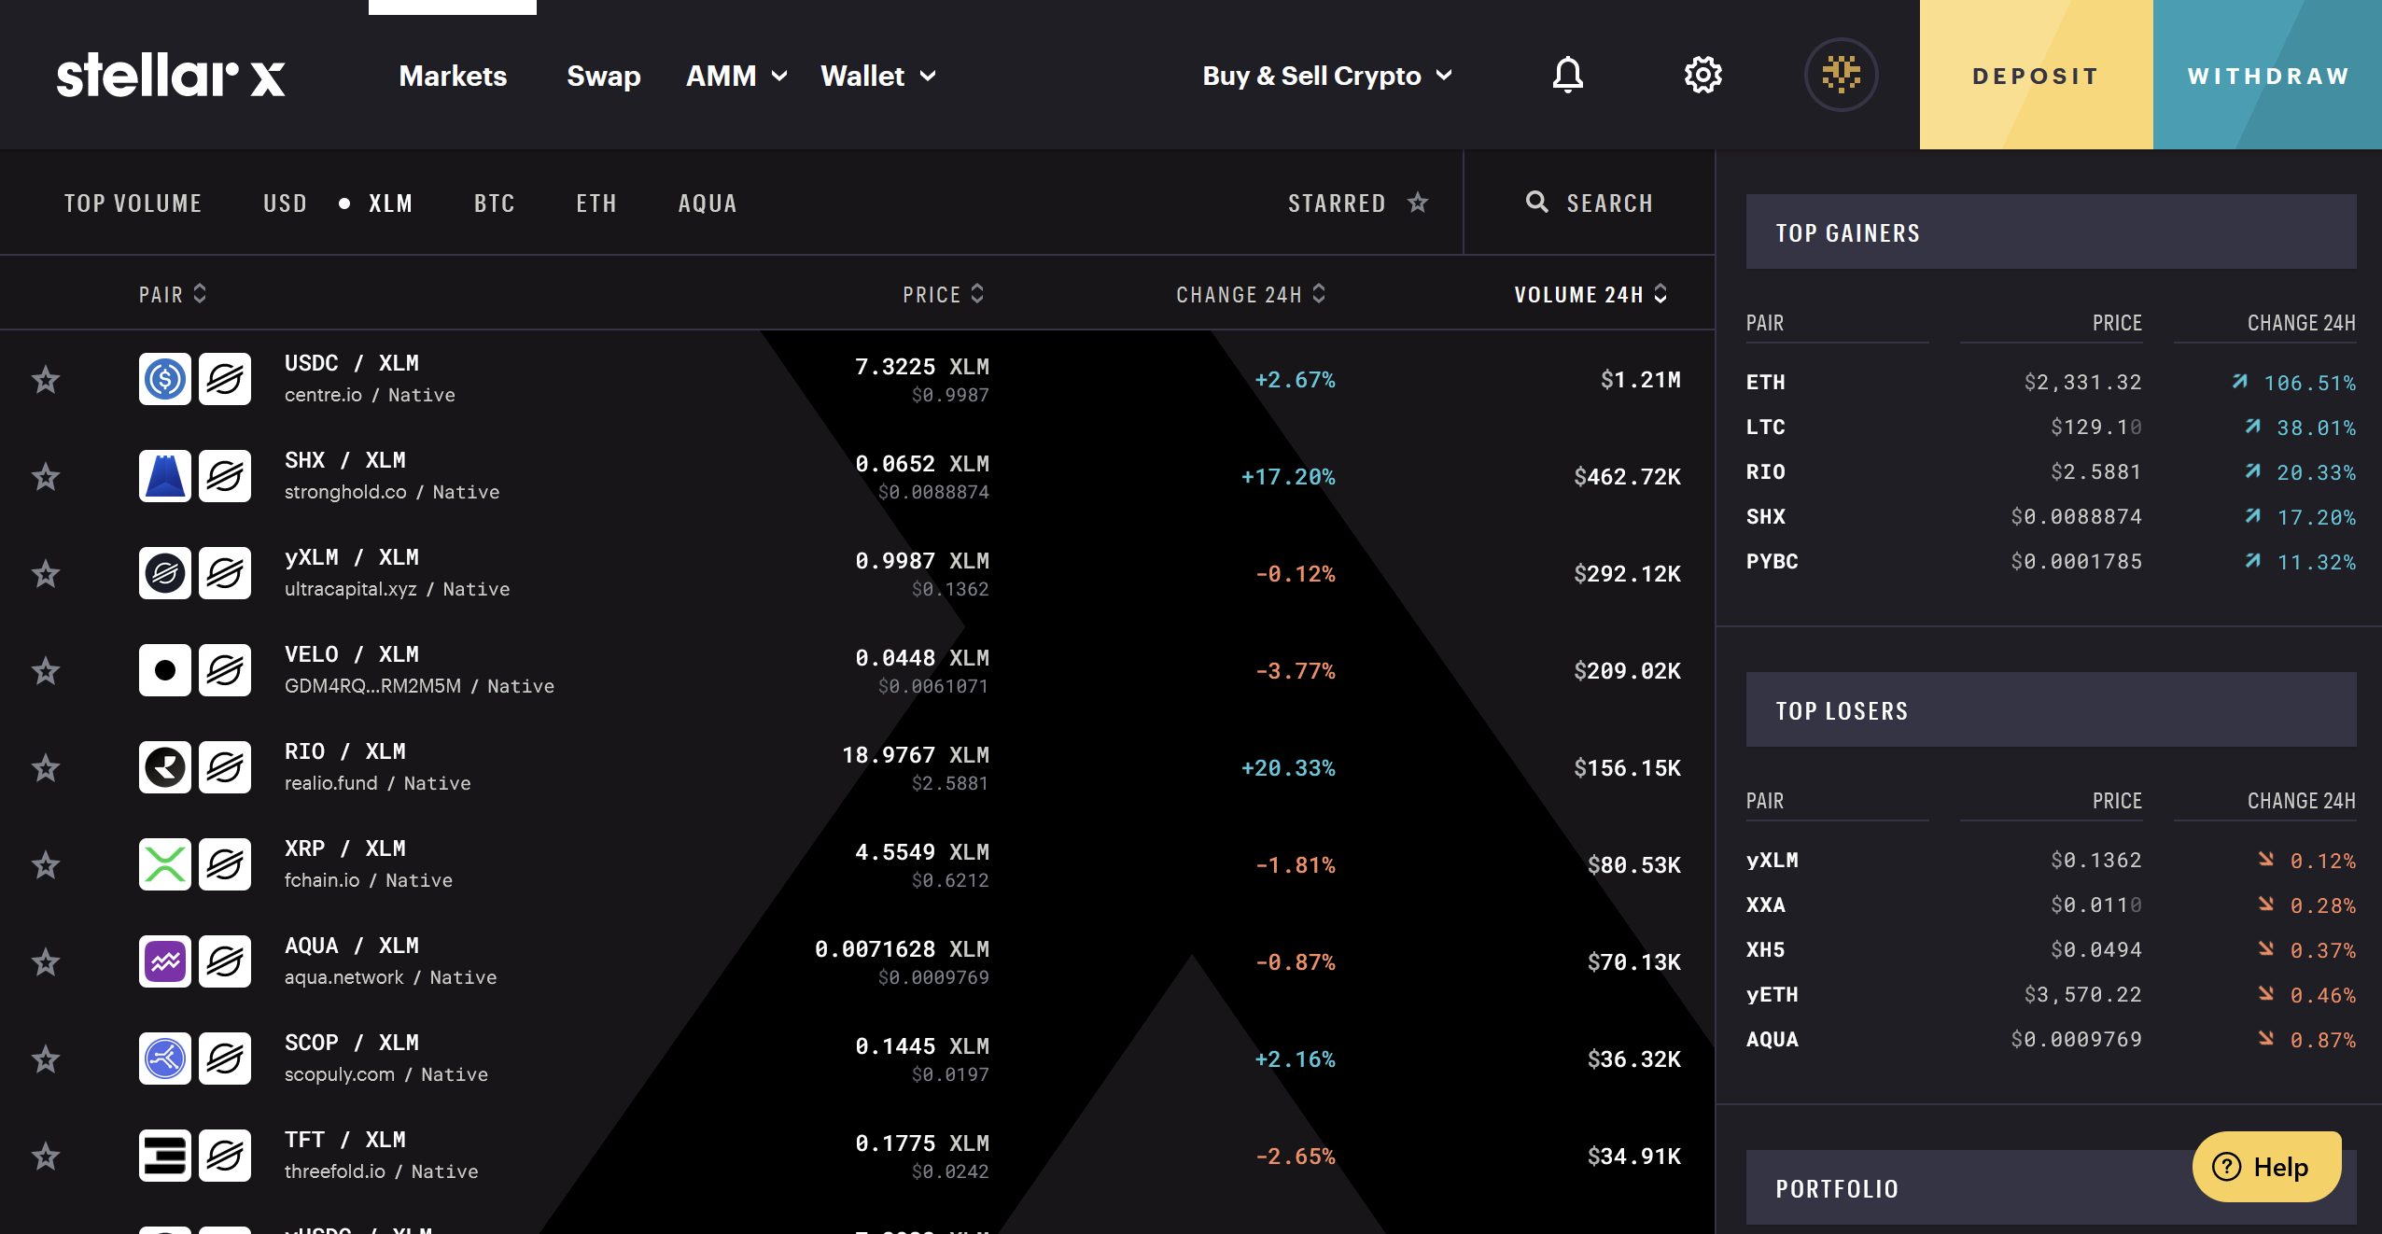The image size is (2382, 1234).
Task: Select the TOP VOLUME tab
Action: tap(133, 203)
